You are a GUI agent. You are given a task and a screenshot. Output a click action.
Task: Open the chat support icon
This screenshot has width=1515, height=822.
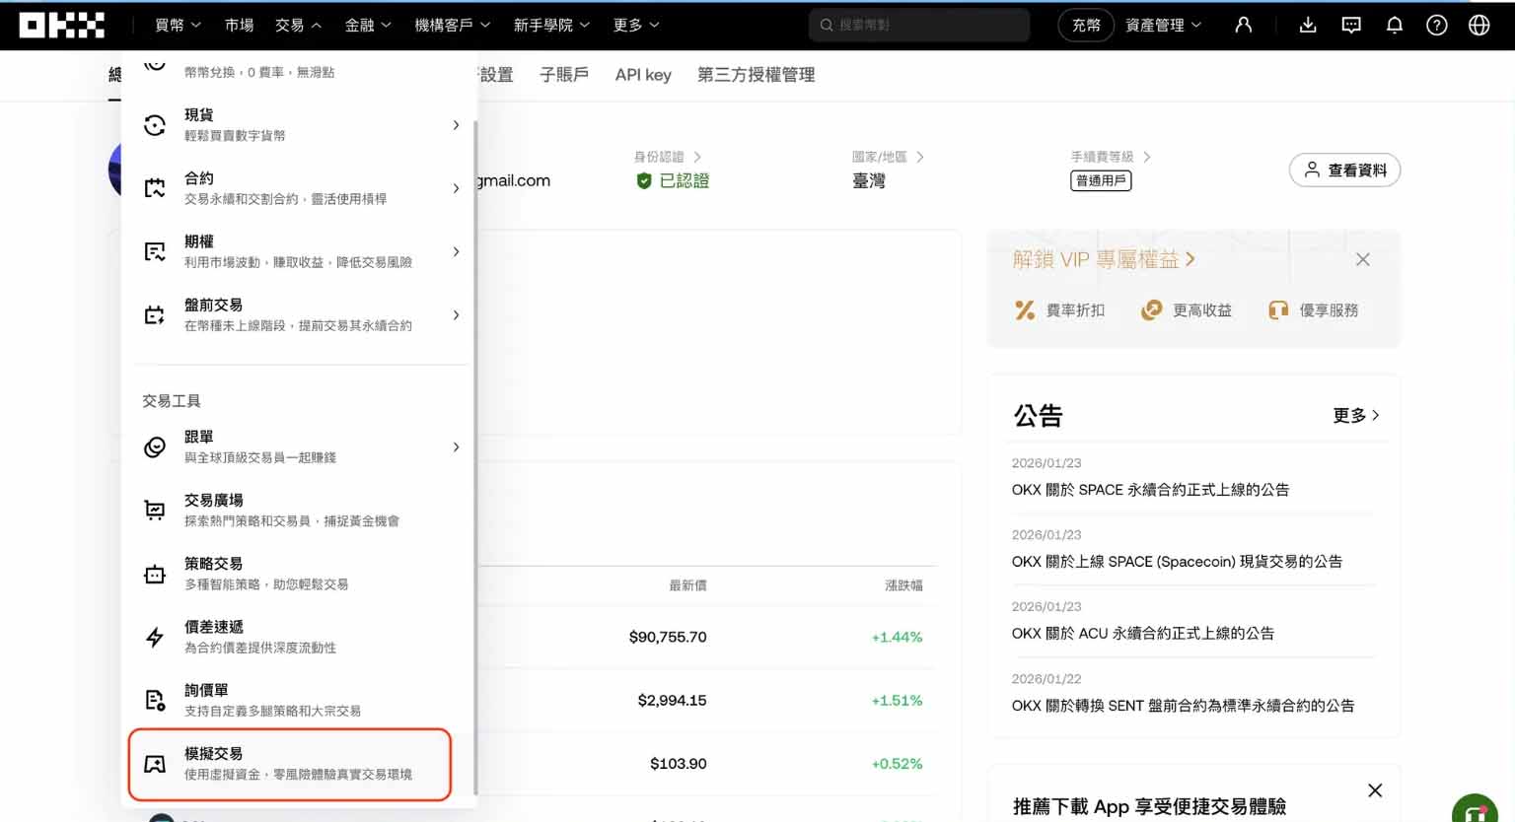(x=1351, y=25)
